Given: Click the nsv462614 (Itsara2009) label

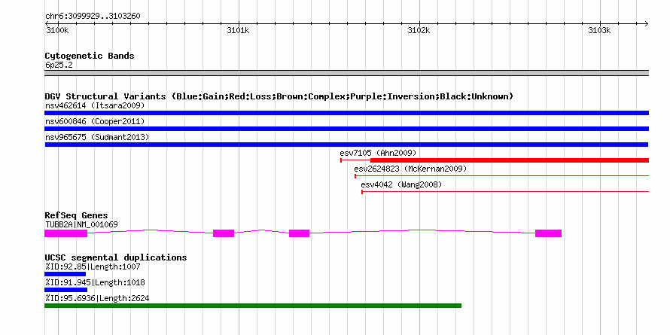Looking at the screenshot, I should coord(95,105).
